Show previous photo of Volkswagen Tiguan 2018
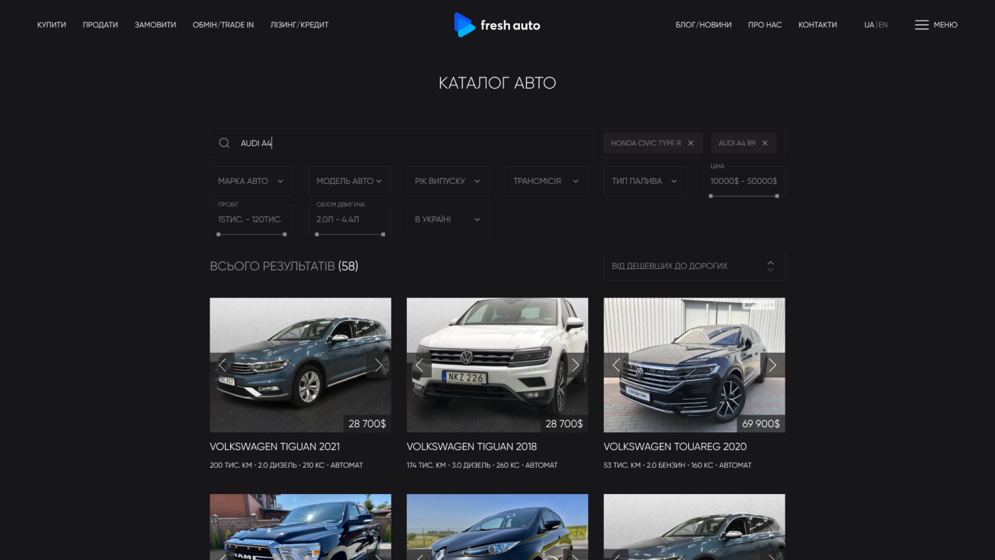The image size is (995, 560). click(419, 365)
